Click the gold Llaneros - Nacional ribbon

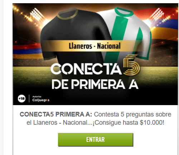point(95,46)
